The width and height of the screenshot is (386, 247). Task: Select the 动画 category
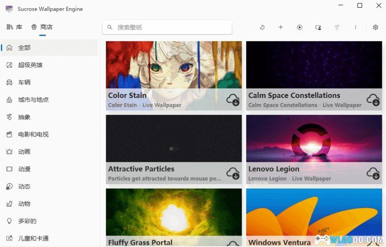click(x=49, y=152)
